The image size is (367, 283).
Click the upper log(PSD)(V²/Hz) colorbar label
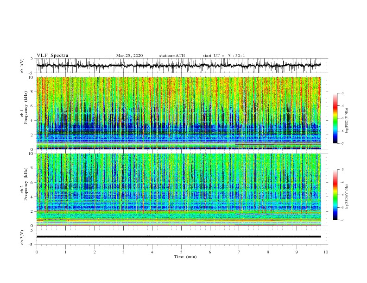click(347, 121)
